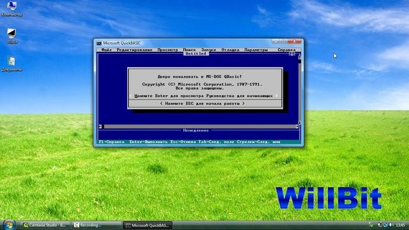Viewport: 409px width, 230px height.
Task: Click the QuickBASIC window title bar icon
Action: (x=99, y=43)
